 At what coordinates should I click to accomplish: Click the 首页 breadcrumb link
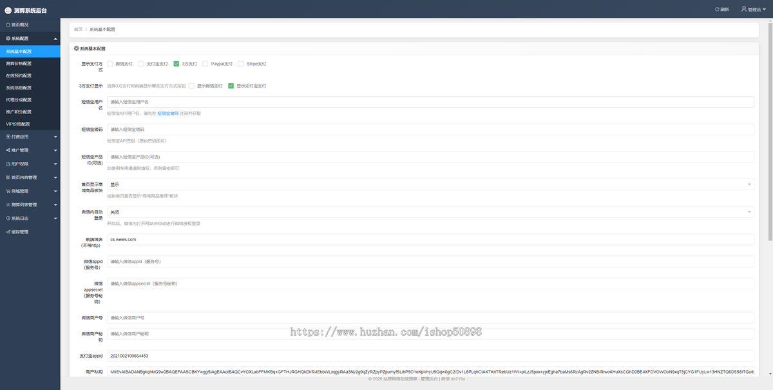pyautogui.click(x=78, y=30)
